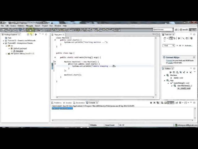Click Hide Completed Tasks icon in Task List
The image size is (198, 149).
click(x=183, y=38)
